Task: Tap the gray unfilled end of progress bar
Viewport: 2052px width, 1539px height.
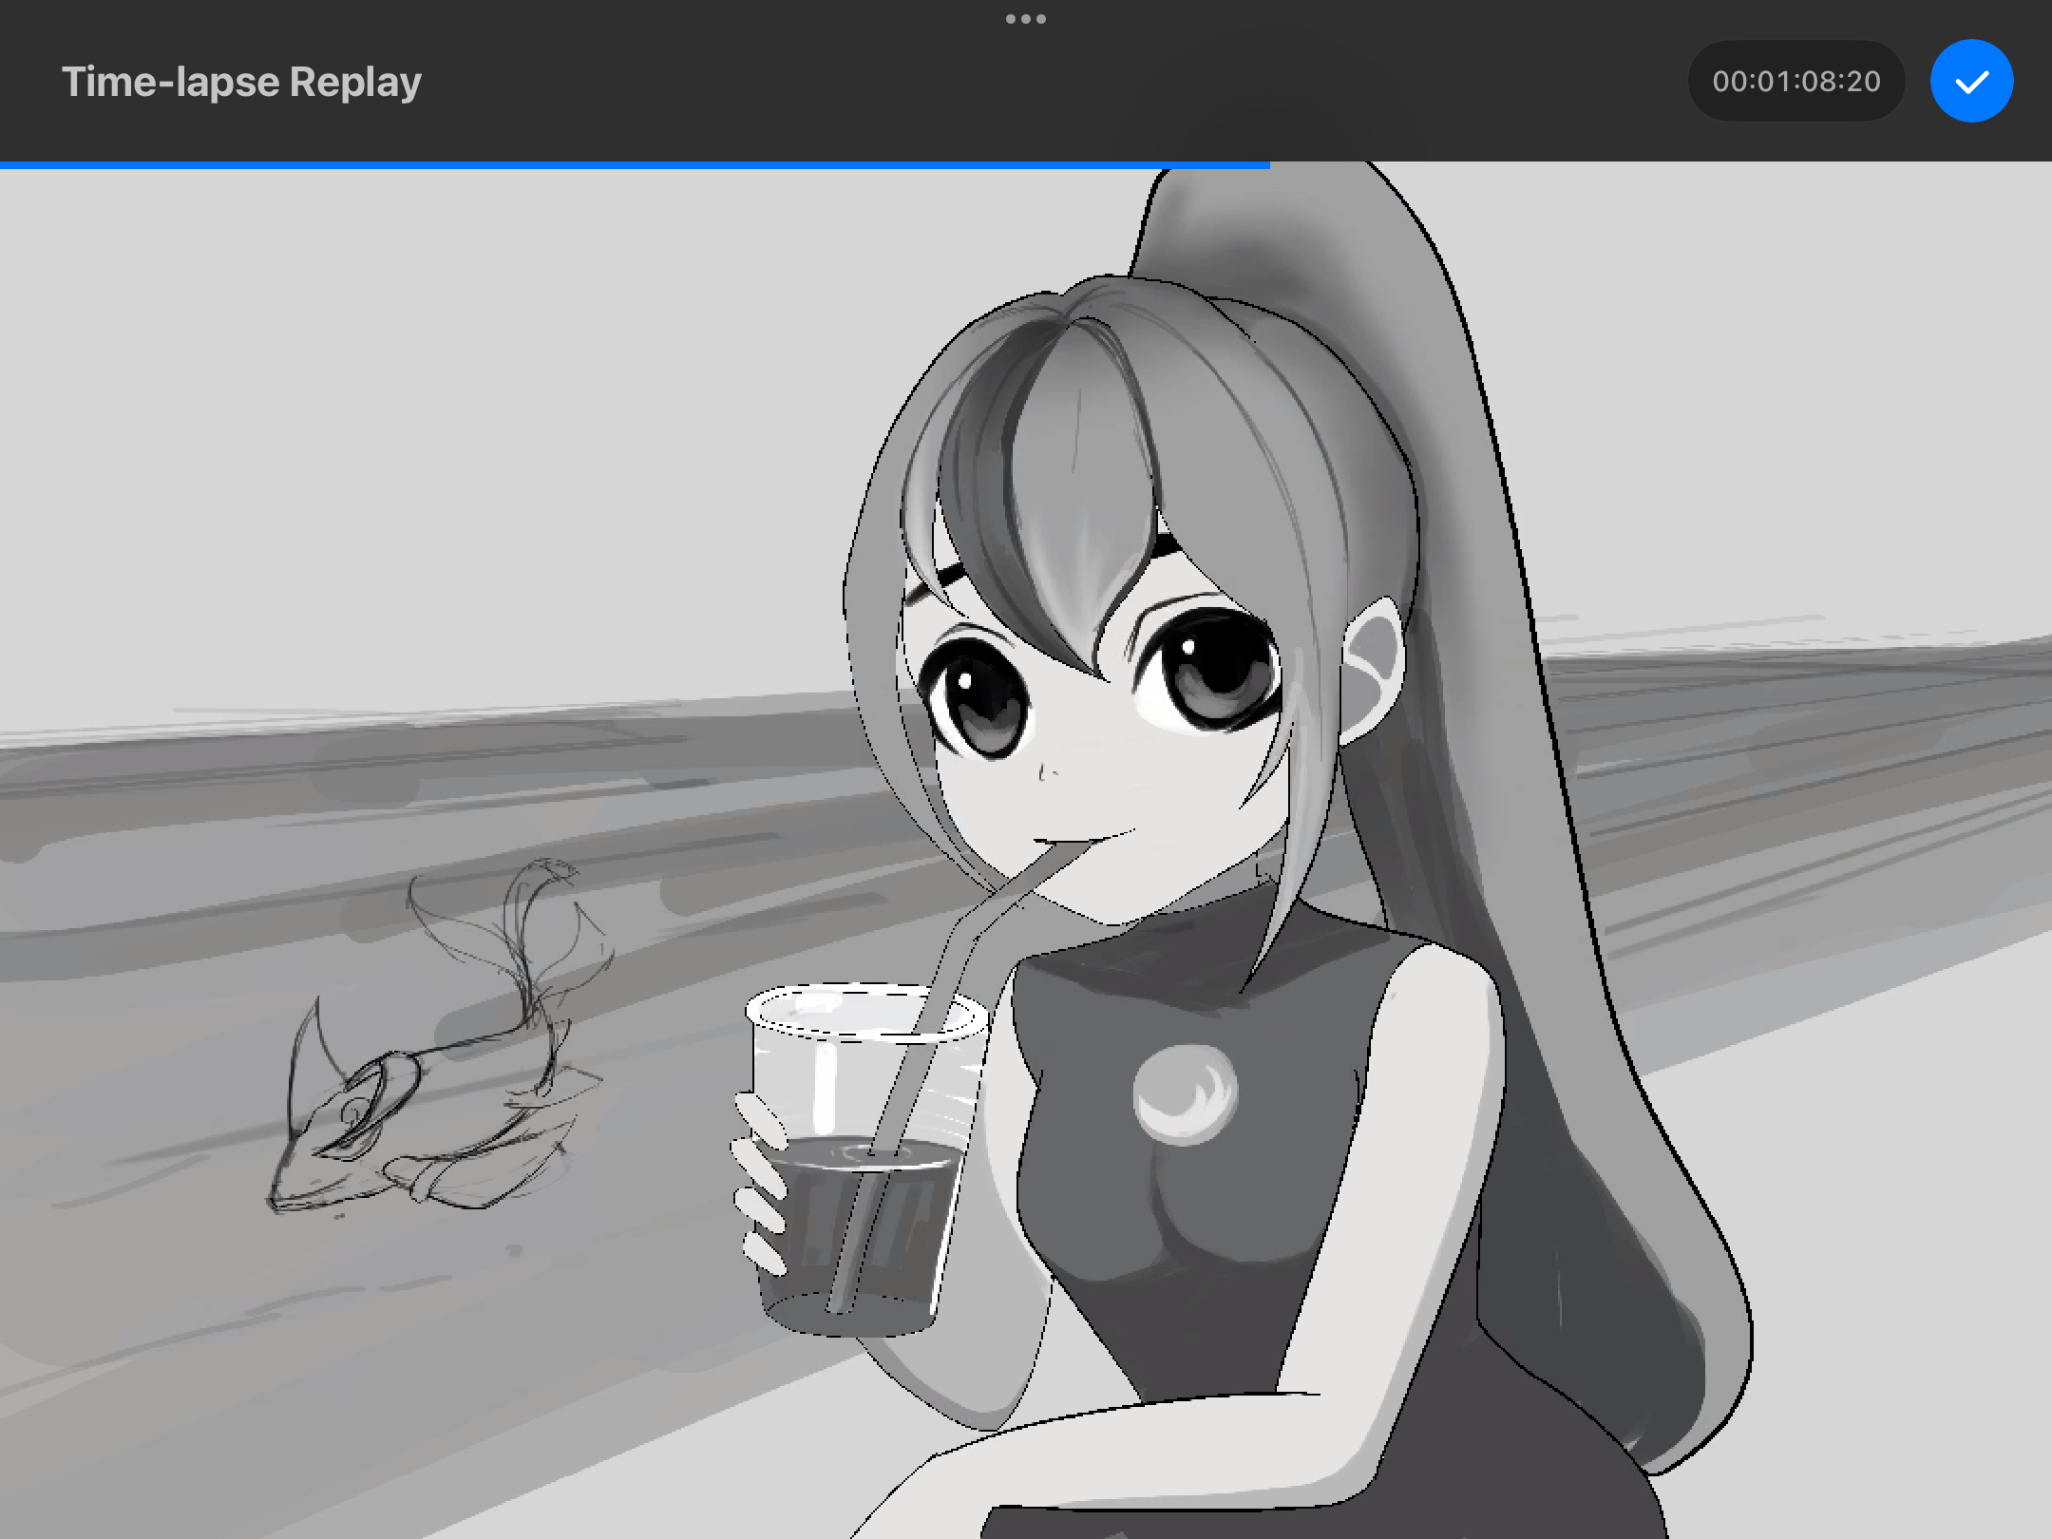Action: pos(1662,165)
